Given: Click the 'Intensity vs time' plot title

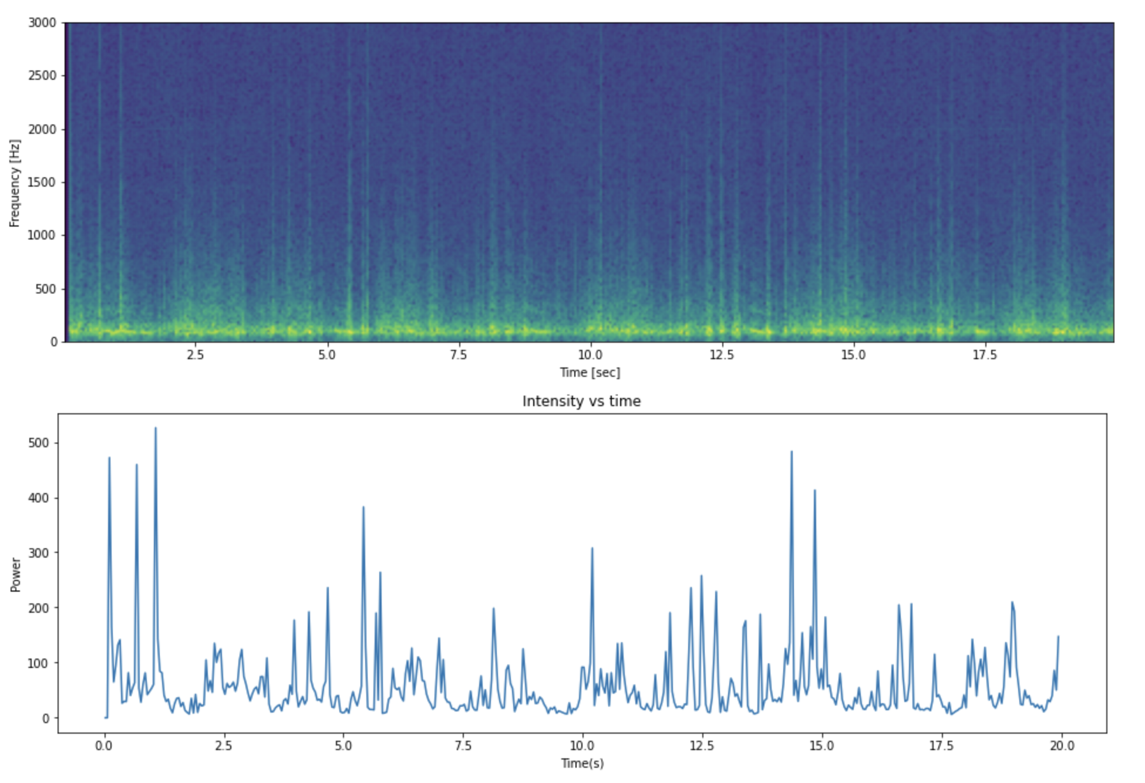Looking at the screenshot, I should pos(581,401).
